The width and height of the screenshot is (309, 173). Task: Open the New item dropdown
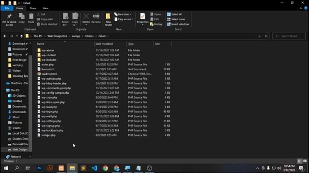tap(123, 14)
